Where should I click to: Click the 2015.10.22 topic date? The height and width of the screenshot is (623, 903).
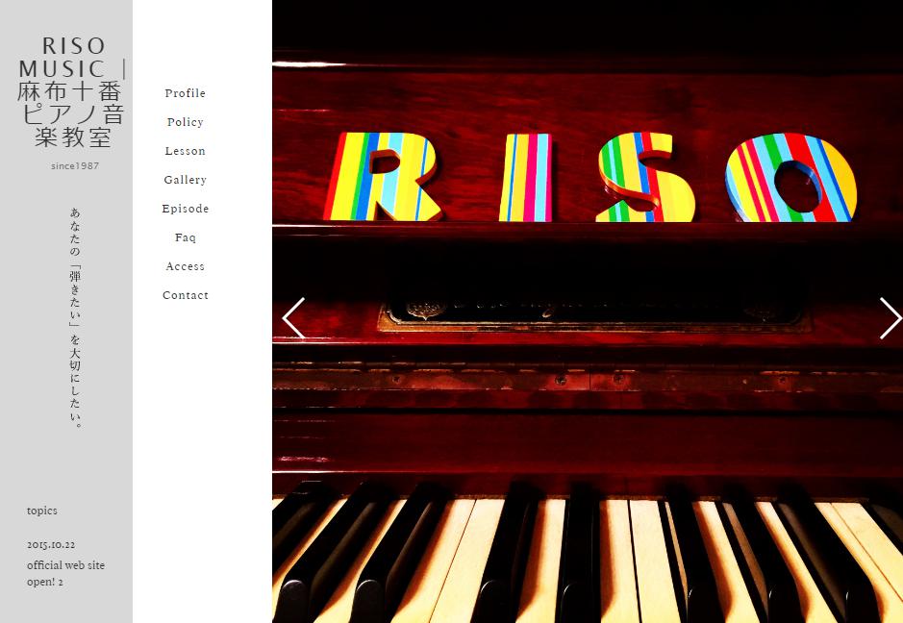point(51,544)
